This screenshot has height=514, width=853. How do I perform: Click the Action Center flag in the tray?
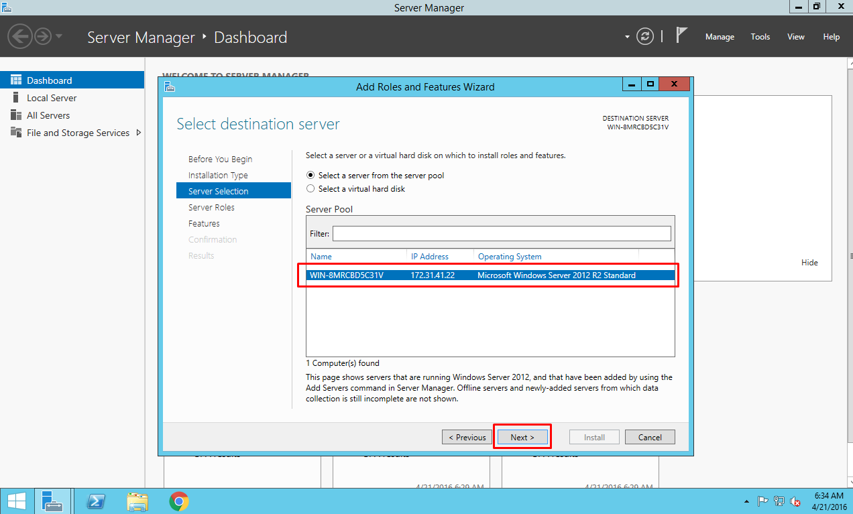(x=763, y=501)
